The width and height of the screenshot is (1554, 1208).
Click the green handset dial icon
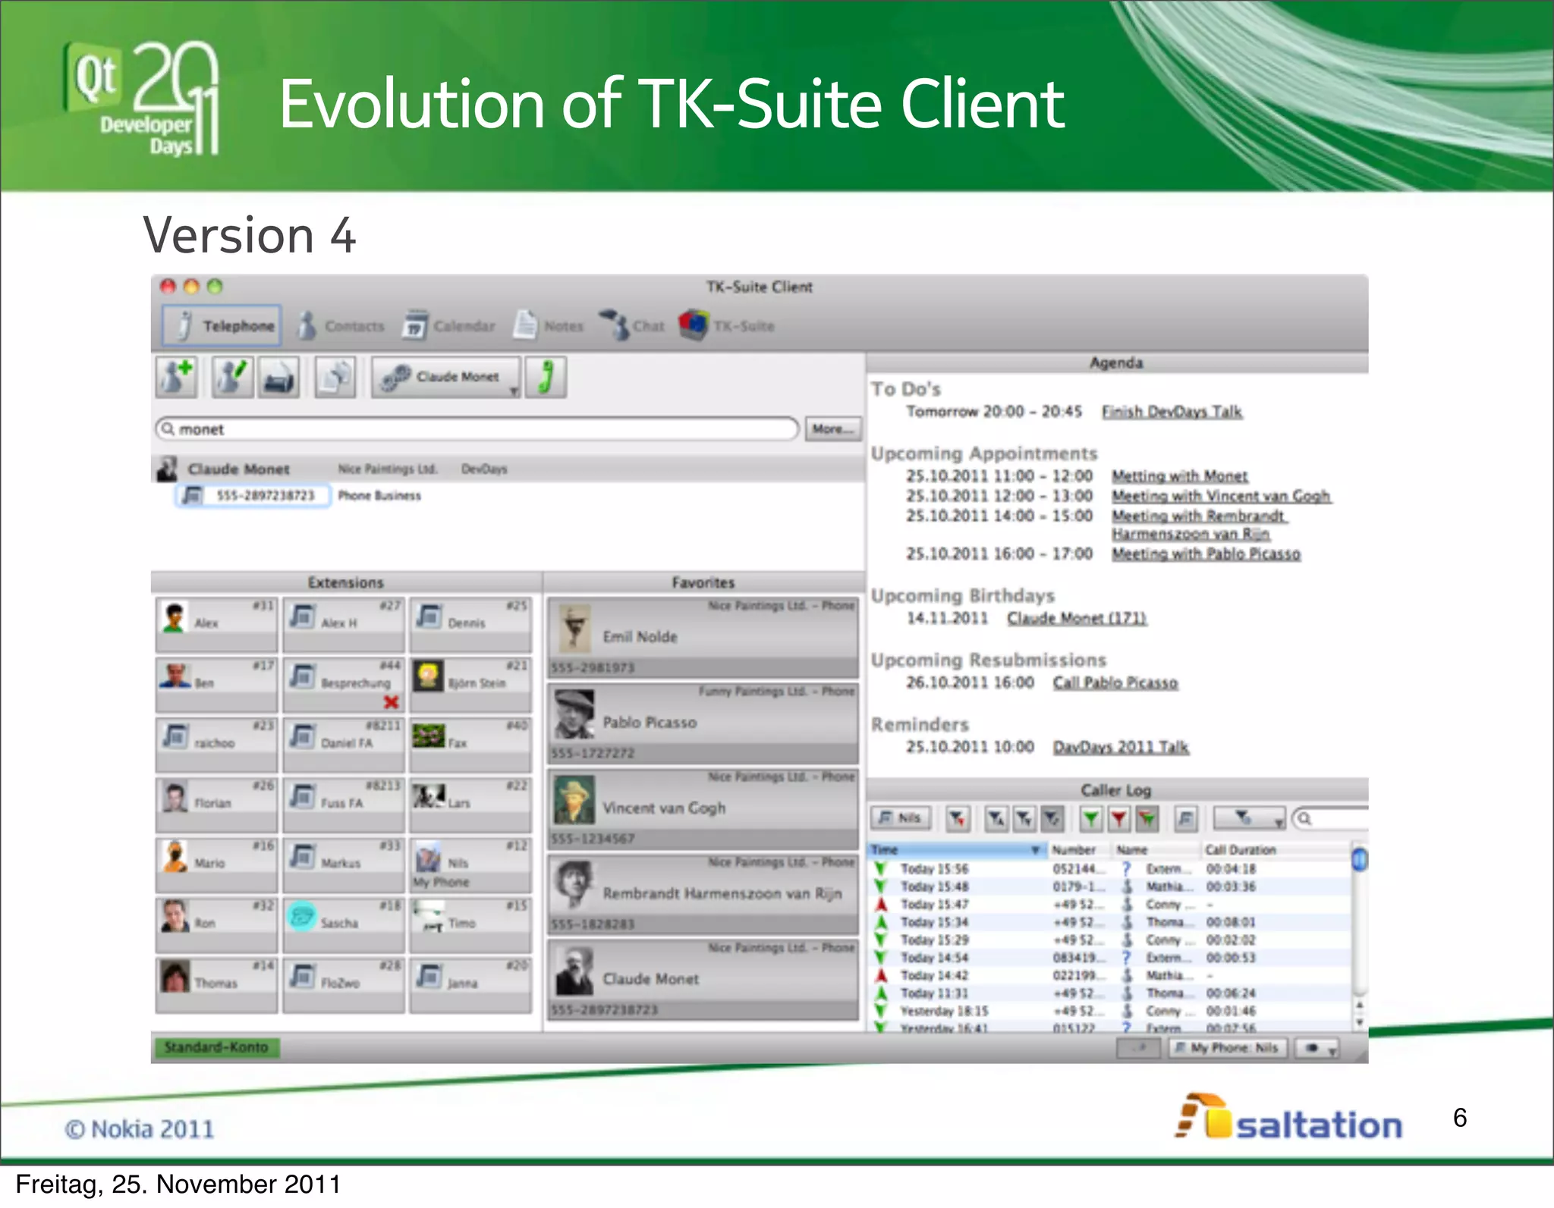(x=546, y=377)
